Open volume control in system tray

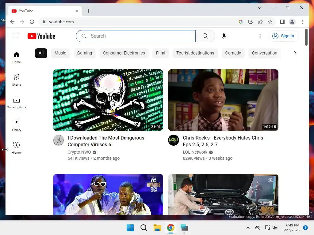[x=275, y=228]
